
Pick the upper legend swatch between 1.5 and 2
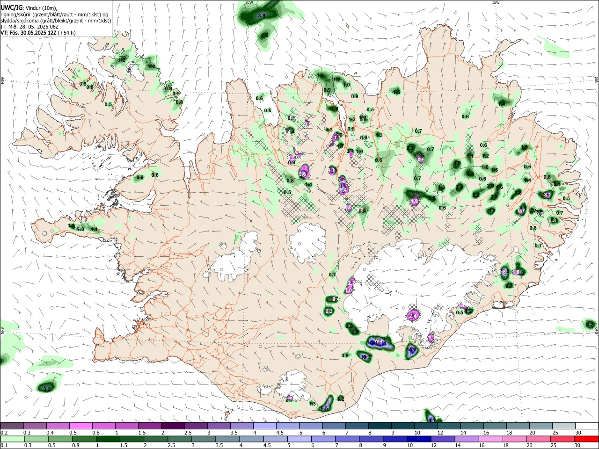tap(150, 426)
